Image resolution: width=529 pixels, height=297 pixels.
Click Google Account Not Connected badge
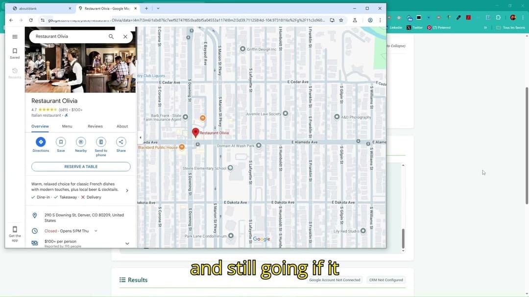335,280
